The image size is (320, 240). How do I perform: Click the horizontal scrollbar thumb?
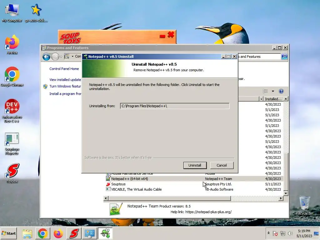click(169, 198)
